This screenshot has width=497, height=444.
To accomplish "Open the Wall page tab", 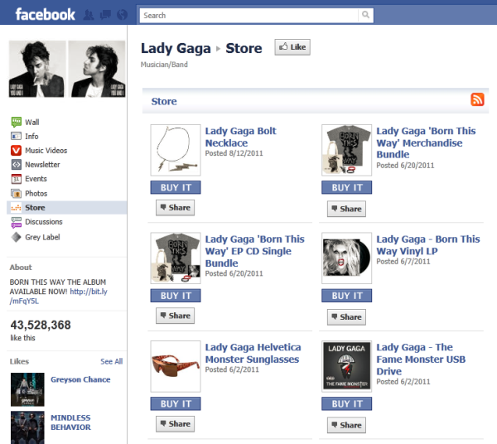I will 32,123.
